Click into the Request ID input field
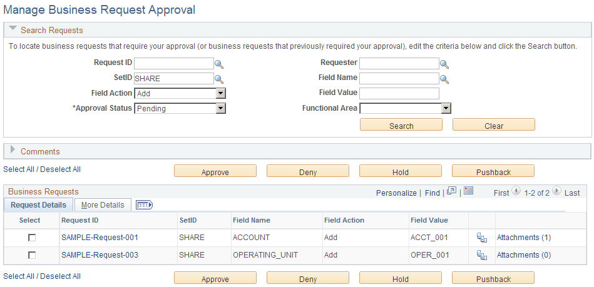This screenshot has width=594, height=287. (x=174, y=63)
